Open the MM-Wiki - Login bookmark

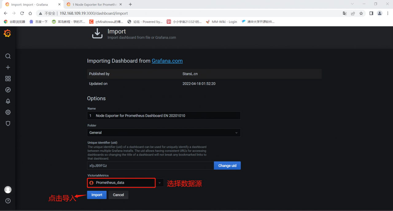[221, 22]
